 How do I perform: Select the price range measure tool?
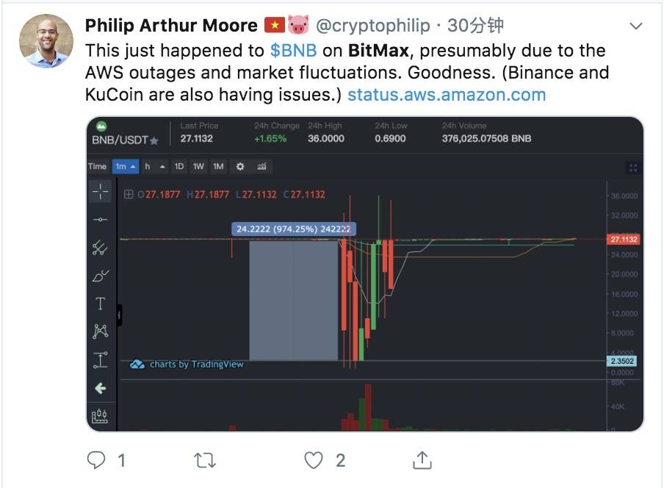101,359
